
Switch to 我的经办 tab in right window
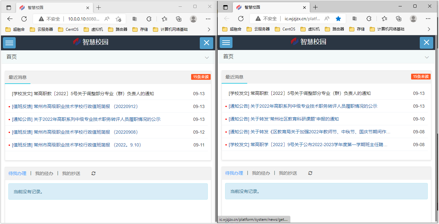(x=261, y=173)
